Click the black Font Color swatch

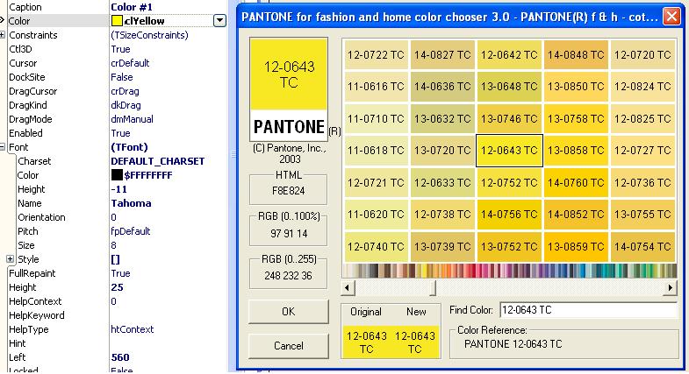tap(117, 175)
